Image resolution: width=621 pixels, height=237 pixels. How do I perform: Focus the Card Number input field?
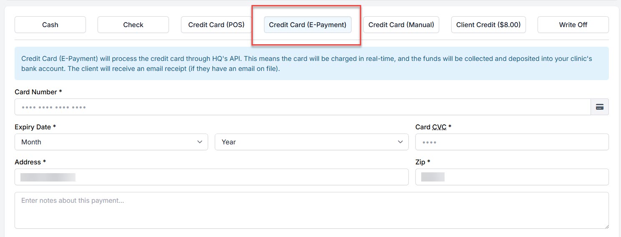302,107
